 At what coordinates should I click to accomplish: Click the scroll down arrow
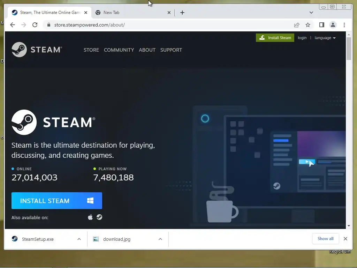(x=349, y=226)
